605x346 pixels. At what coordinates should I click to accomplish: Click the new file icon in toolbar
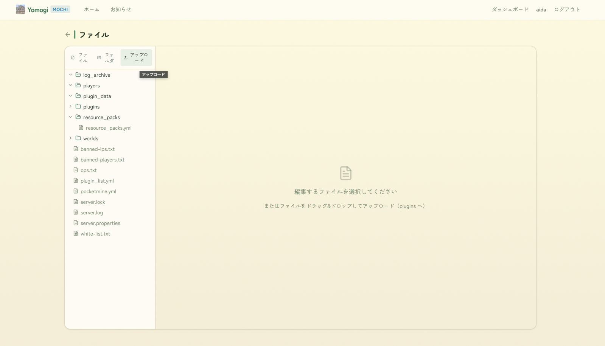(73, 57)
